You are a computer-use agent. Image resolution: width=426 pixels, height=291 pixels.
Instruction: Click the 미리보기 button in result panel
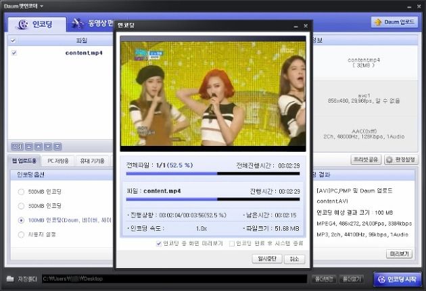pyautogui.click(x=399, y=254)
